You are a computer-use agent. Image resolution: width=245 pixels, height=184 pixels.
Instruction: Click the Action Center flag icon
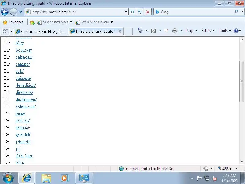199,178
